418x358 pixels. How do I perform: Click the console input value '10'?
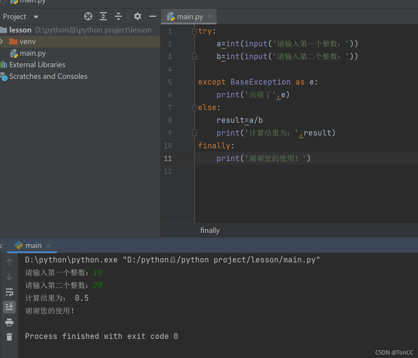(98, 273)
